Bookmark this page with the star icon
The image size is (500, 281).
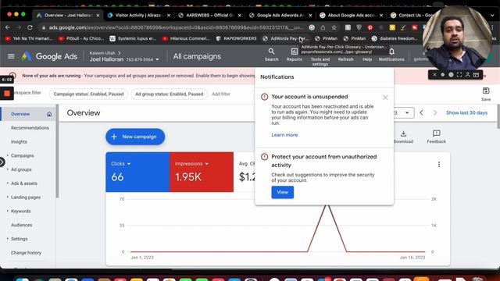click(334, 28)
